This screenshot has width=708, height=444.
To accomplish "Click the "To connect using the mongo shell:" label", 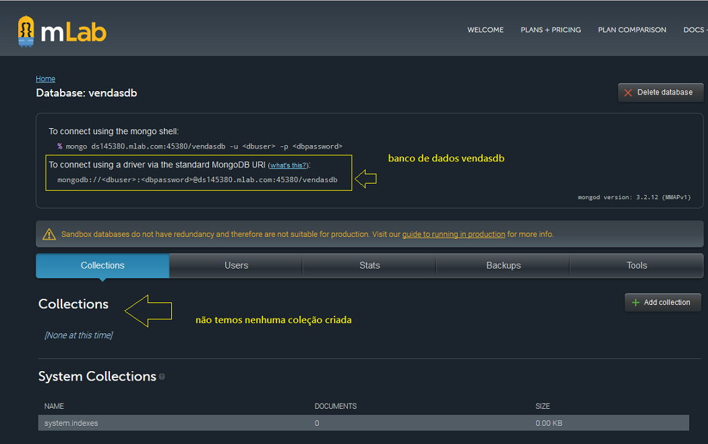I will point(114,132).
